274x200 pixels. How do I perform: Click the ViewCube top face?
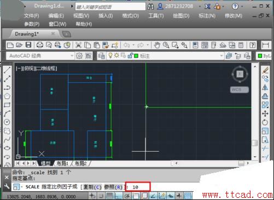point(240,74)
